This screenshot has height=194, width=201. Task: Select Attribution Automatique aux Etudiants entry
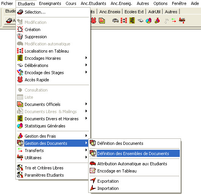135,163
